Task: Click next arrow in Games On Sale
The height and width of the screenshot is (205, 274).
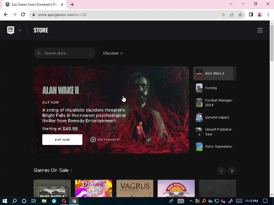Action: (x=232, y=171)
